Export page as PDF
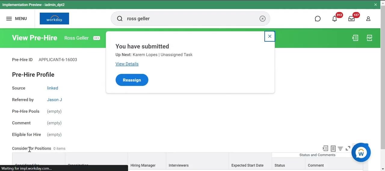Image resolution: width=385 pixels, height=171 pixels. point(370,38)
